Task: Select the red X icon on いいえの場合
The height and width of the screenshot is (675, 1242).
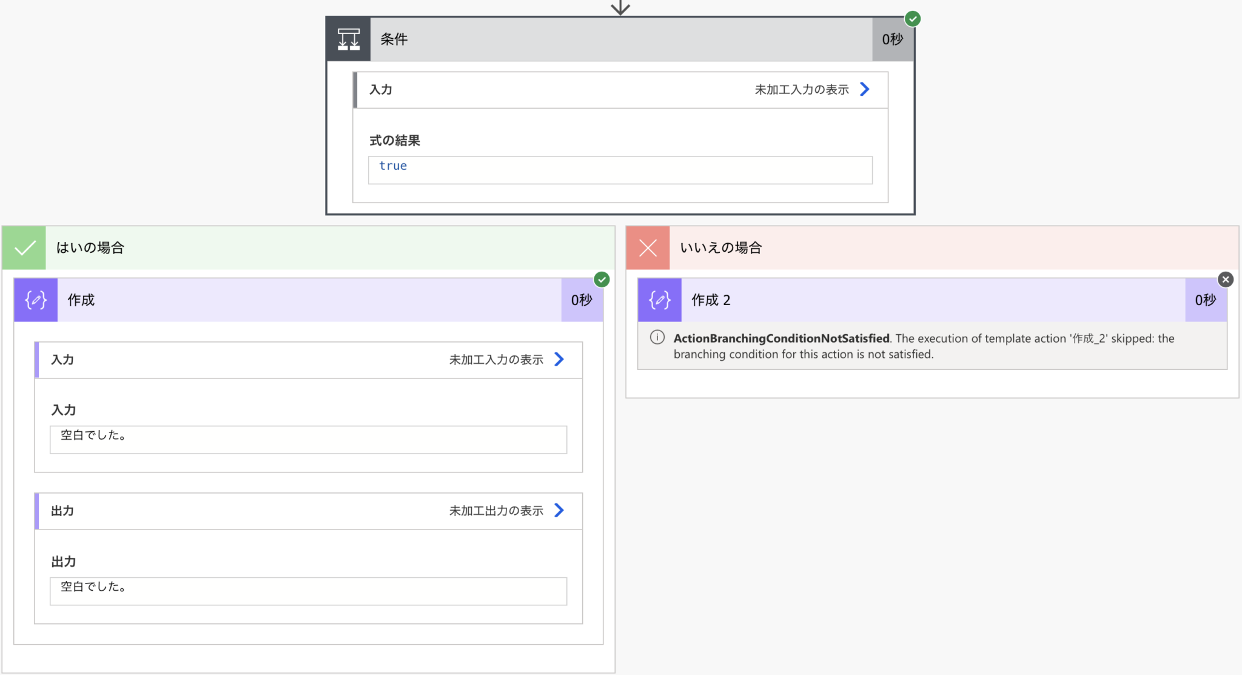Action: [x=648, y=247]
